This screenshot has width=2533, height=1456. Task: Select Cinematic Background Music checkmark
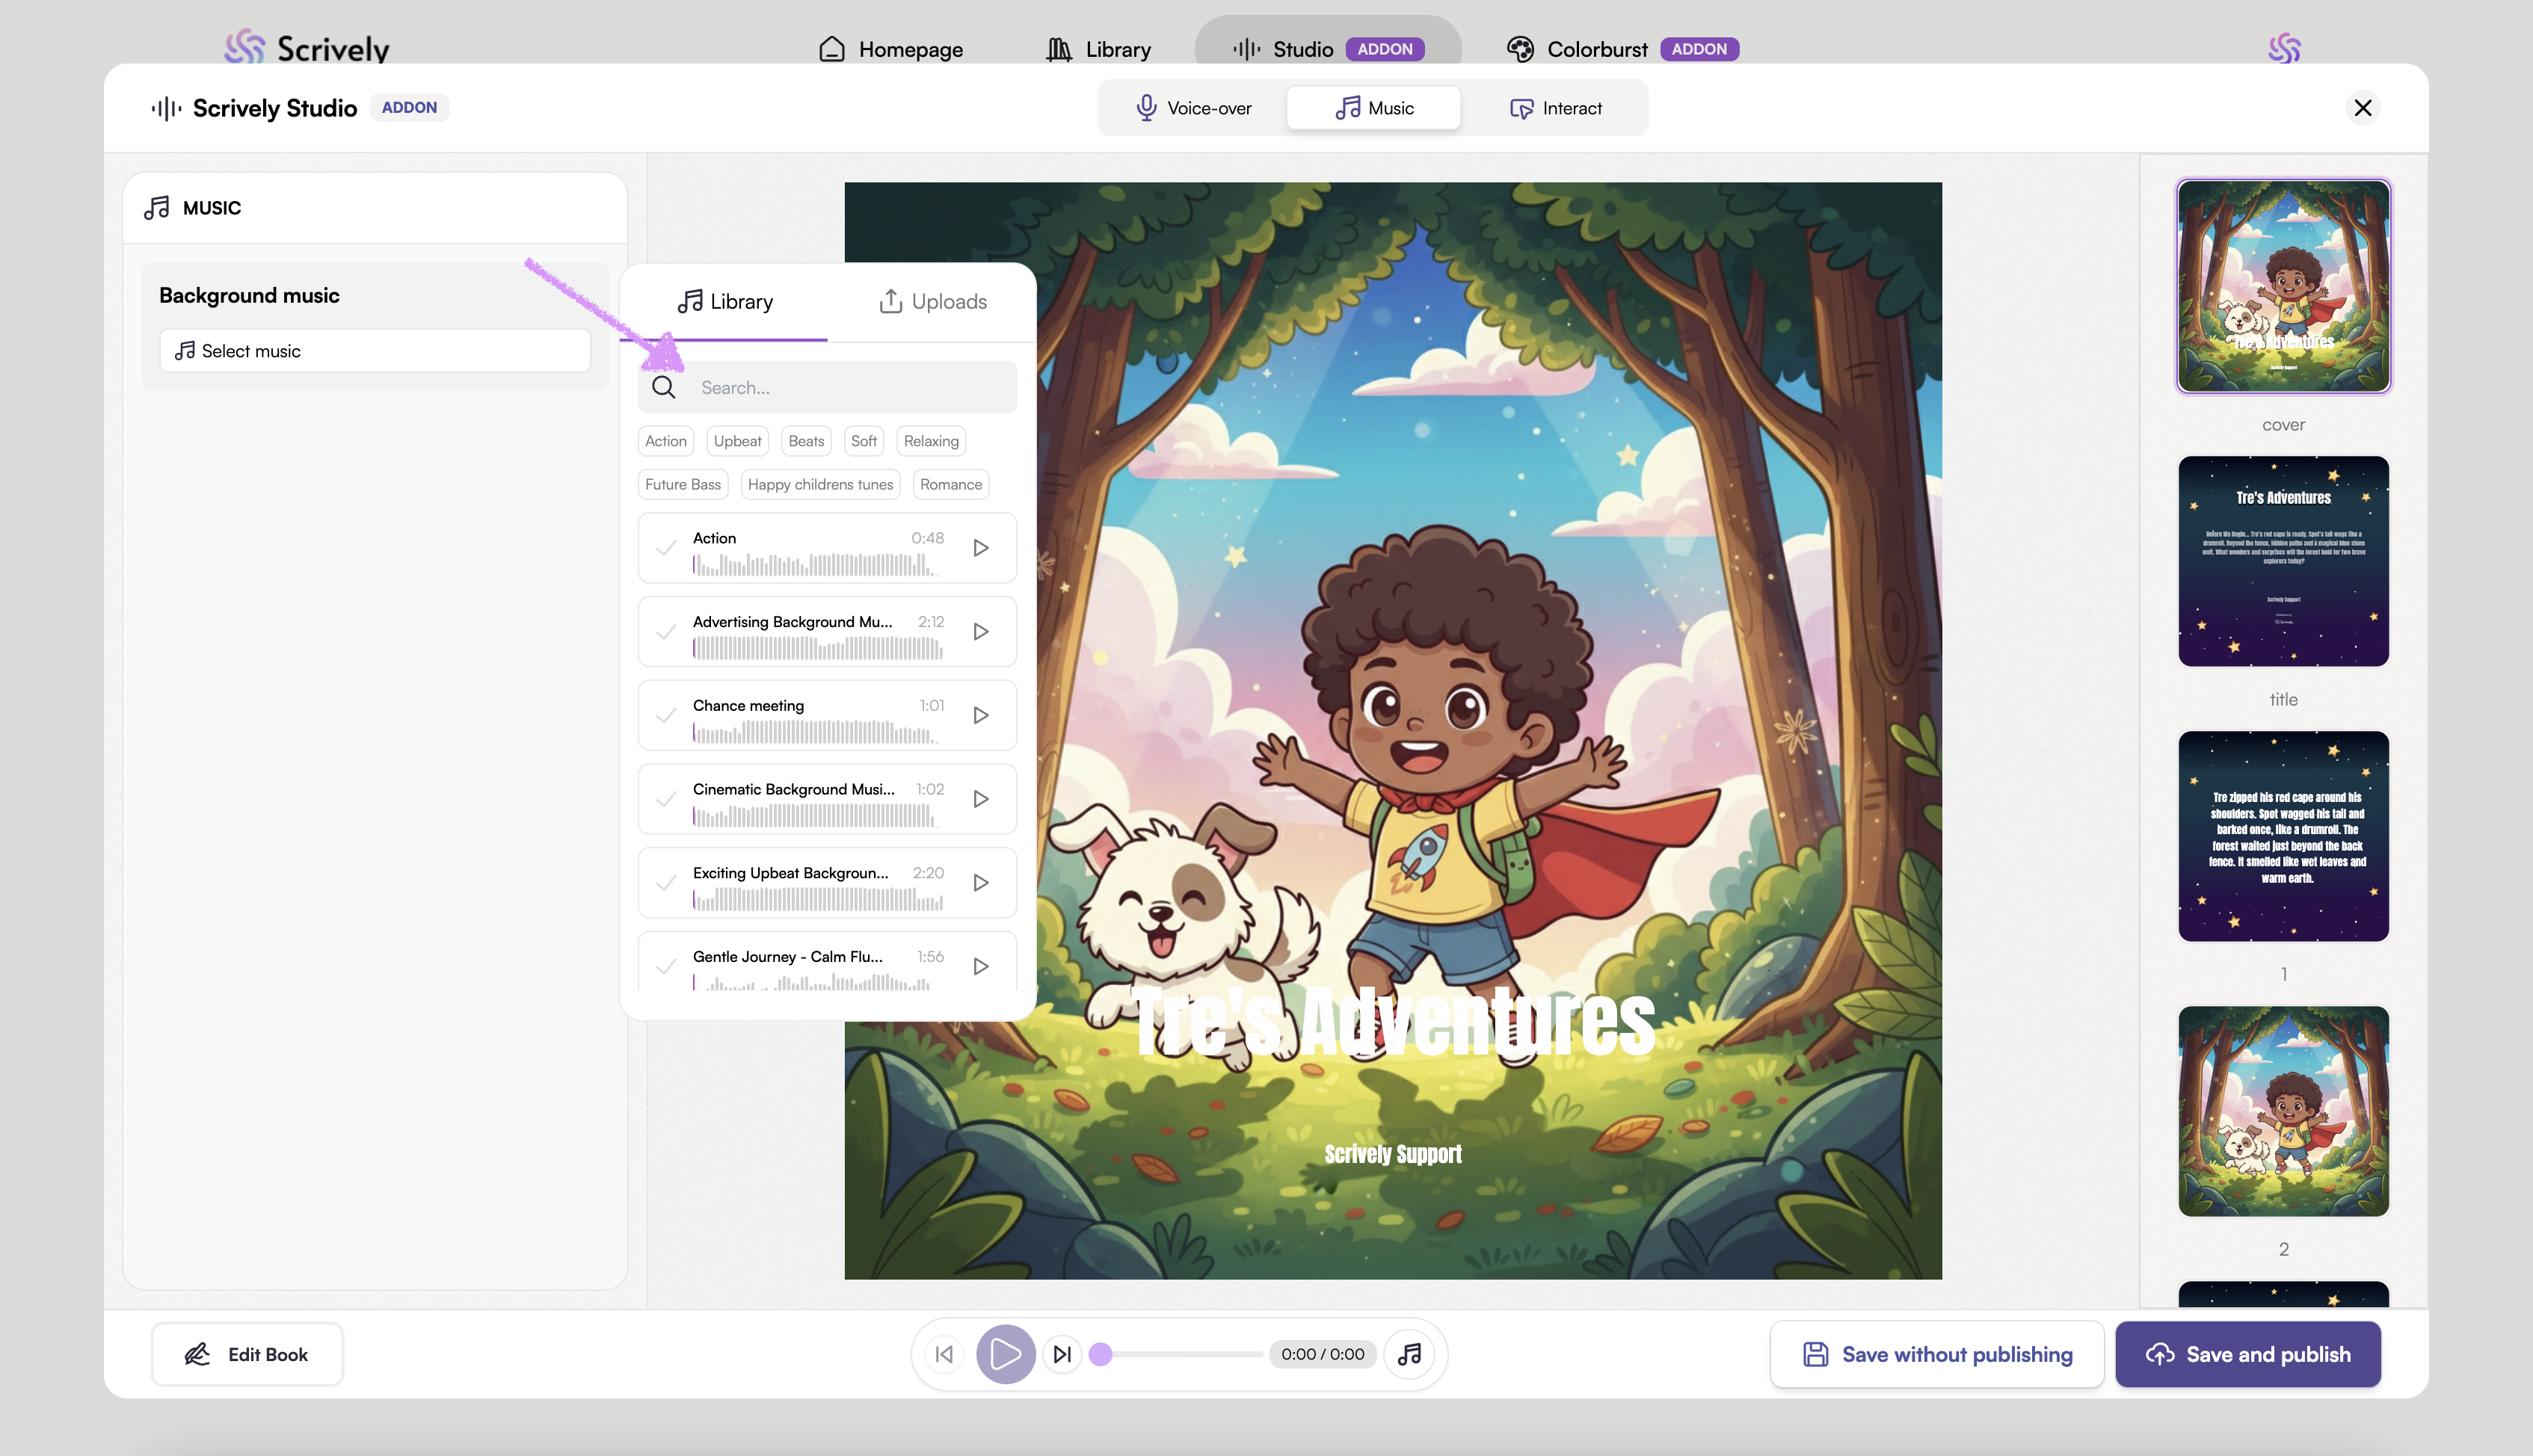[x=666, y=799]
